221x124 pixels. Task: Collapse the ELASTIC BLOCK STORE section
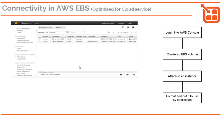click(16, 55)
